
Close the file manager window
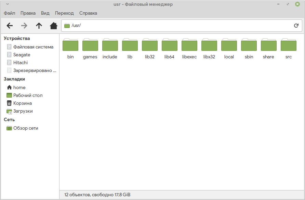pyautogui.click(x=297, y=4)
